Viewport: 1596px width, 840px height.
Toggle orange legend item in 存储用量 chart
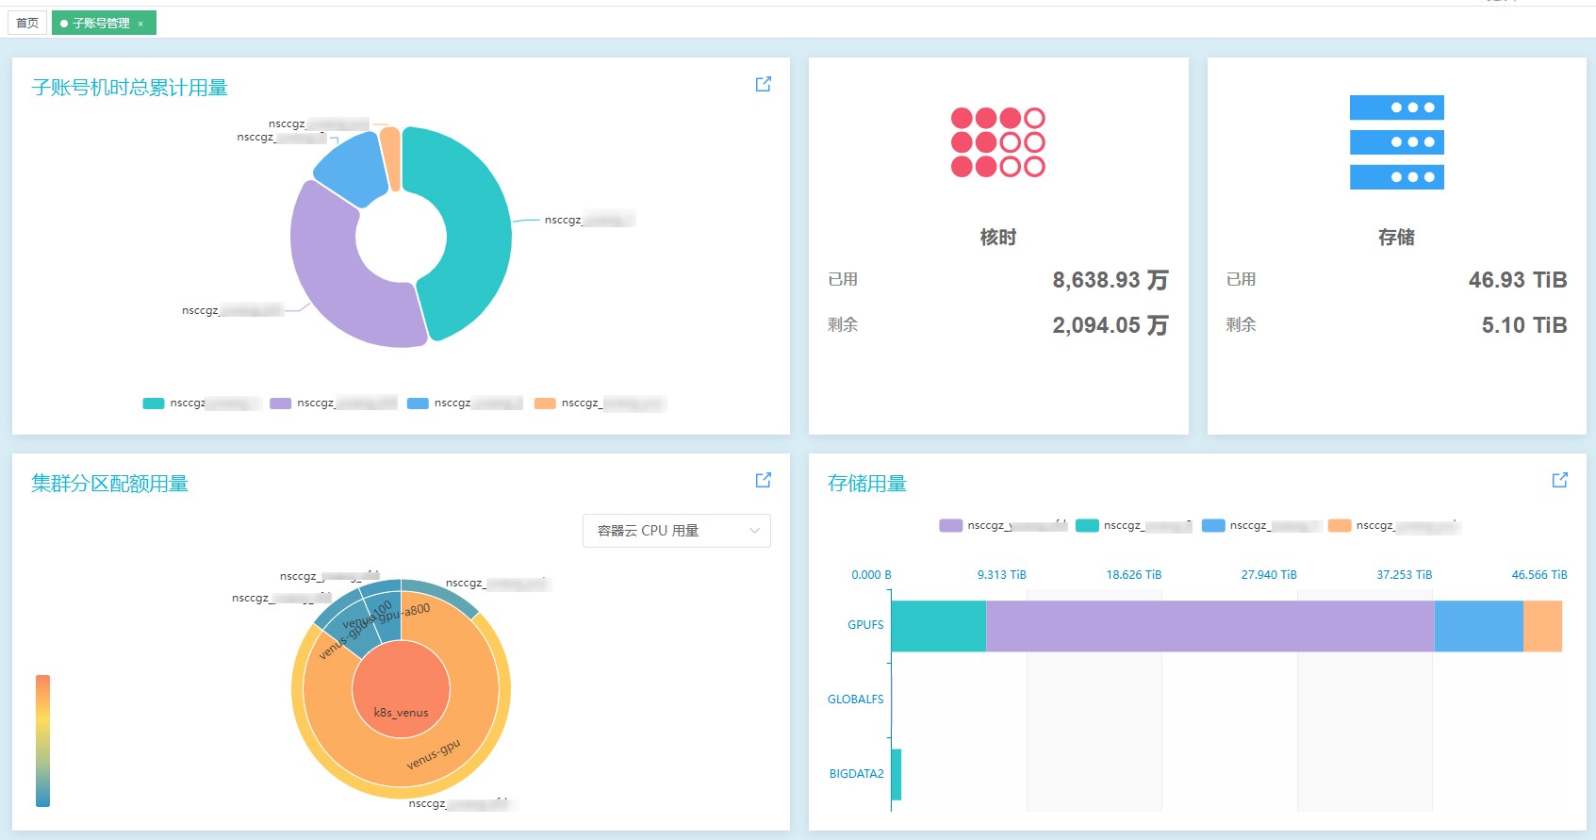pos(1340,525)
